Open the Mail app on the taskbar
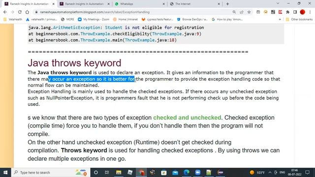The width and height of the screenshot is (315, 177). 175,173
